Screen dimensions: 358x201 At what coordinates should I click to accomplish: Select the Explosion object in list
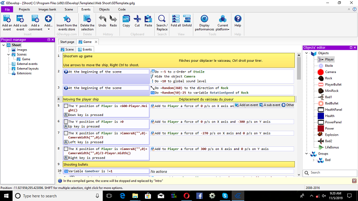click(x=331, y=134)
